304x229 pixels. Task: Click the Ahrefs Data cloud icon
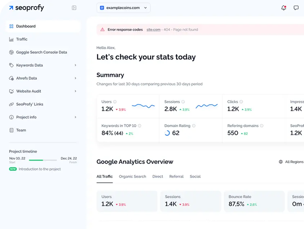[12, 78]
